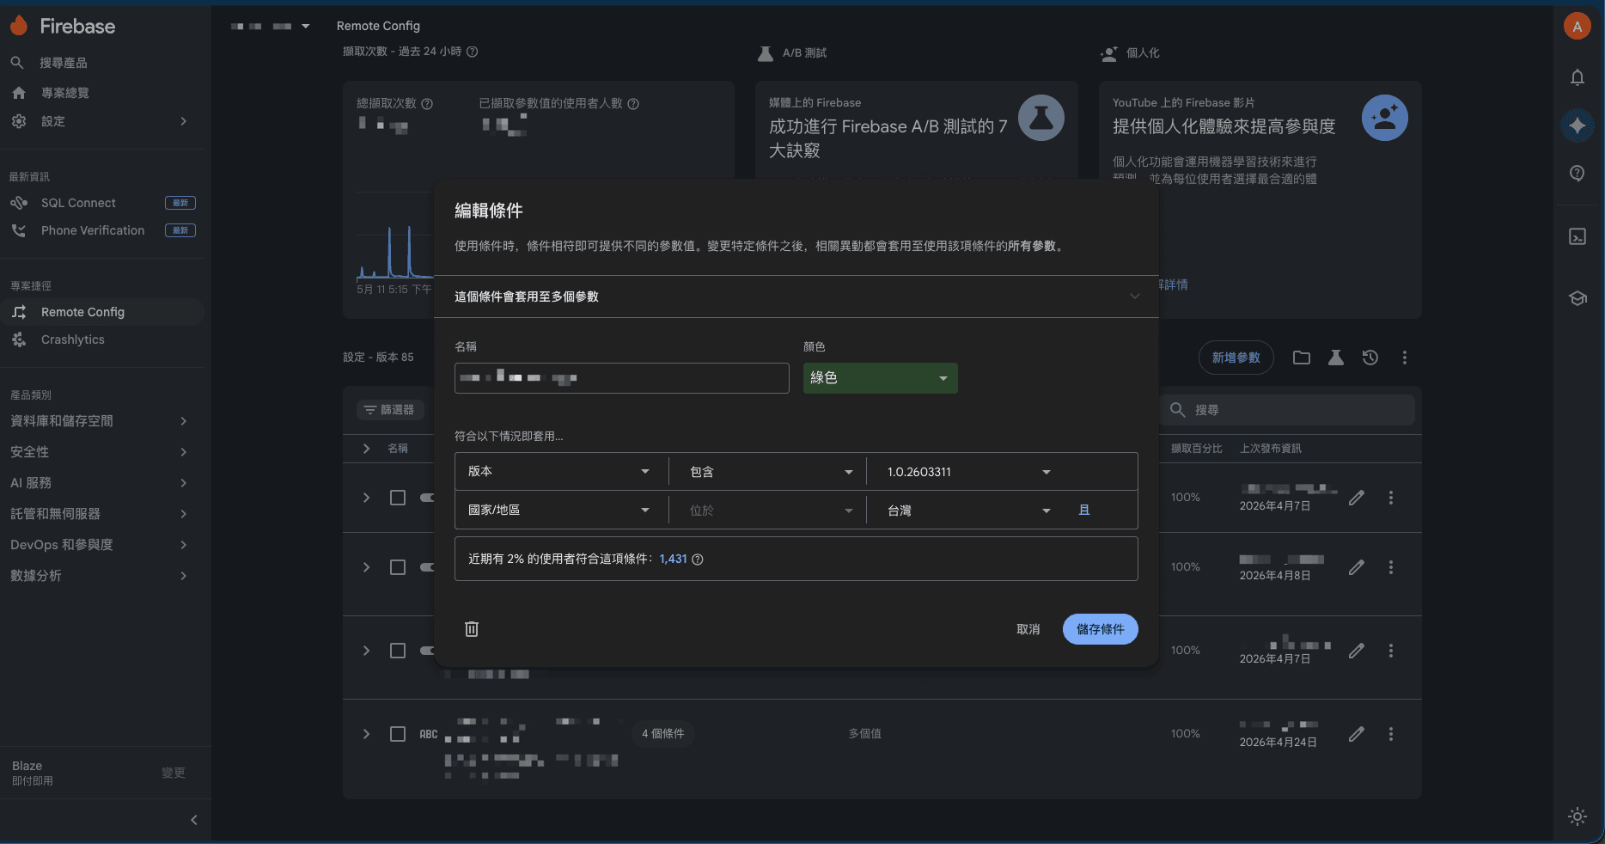
Task: Expand the 4 個條件 parameter row
Action: click(x=367, y=734)
